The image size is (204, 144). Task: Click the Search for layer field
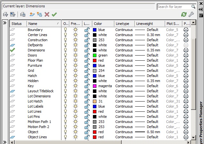pyautogui.click(x=174, y=6)
